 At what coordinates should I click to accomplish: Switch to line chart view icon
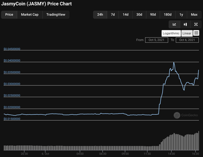pos(174,24)
